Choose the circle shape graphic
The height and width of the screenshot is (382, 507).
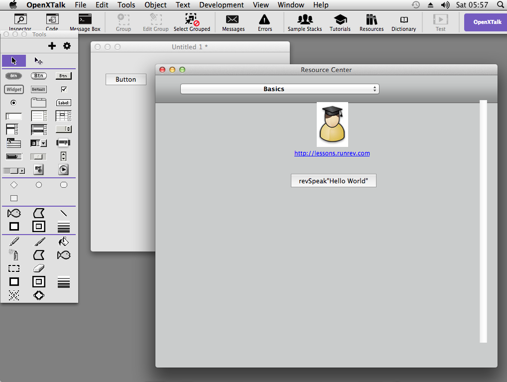(x=39, y=185)
